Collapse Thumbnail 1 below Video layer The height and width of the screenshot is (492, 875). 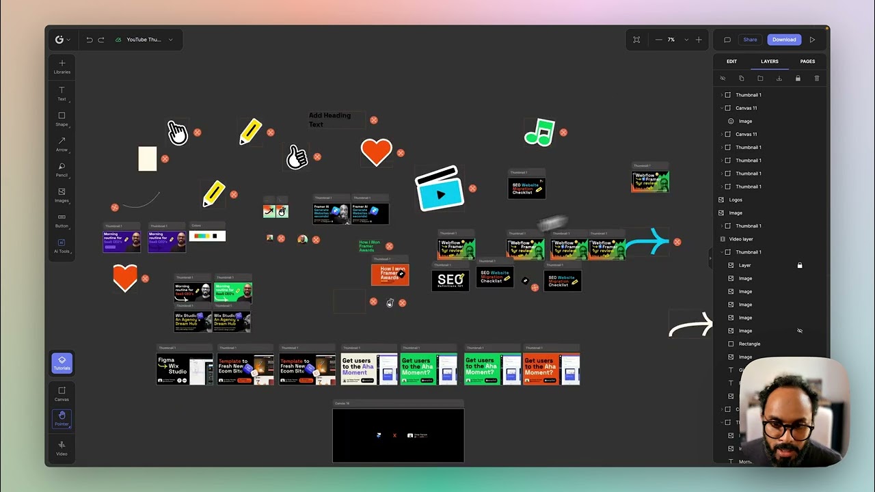pyautogui.click(x=721, y=252)
